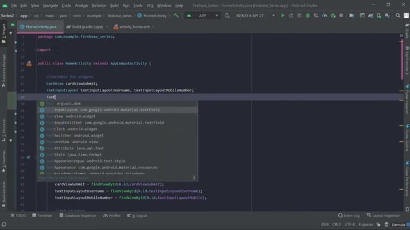The height and width of the screenshot is (230, 410).
Task: Click the user avatar icon in toolbar
Action: [x=406, y=15]
